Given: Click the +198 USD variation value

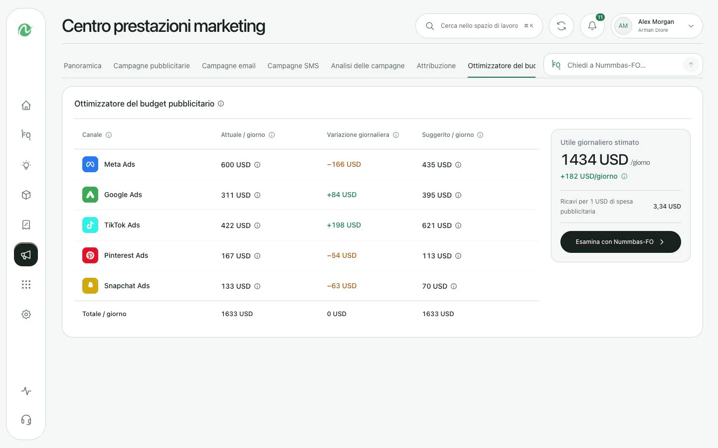Looking at the screenshot, I should (344, 225).
